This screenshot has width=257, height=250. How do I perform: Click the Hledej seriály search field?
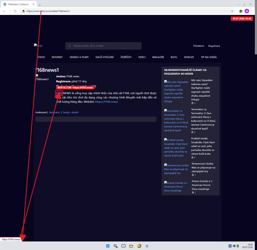pyautogui.click(x=103, y=46)
